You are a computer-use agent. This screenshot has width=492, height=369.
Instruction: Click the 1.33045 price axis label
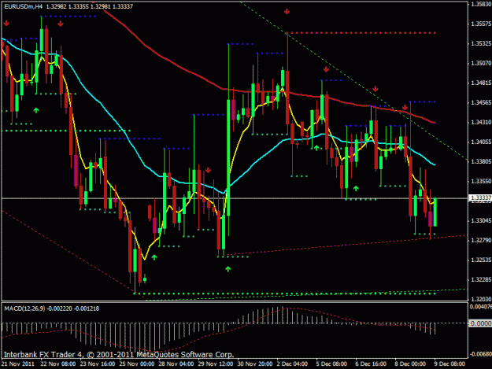pos(481,221)
